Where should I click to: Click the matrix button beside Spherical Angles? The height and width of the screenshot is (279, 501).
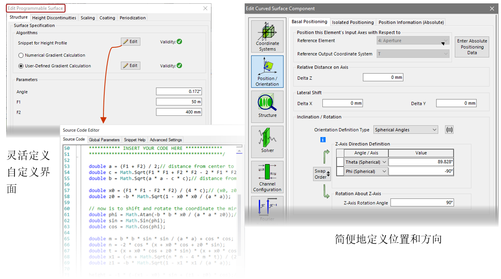click(x=449, y=130)
